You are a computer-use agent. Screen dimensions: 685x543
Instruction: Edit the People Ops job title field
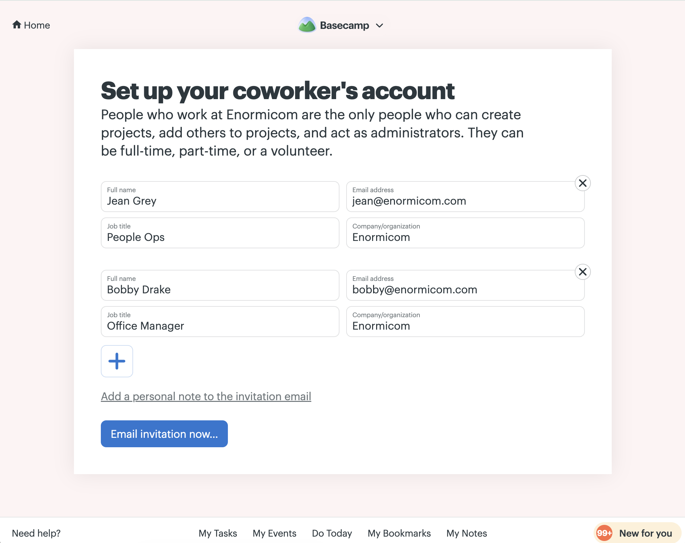(x=220, y=233)
